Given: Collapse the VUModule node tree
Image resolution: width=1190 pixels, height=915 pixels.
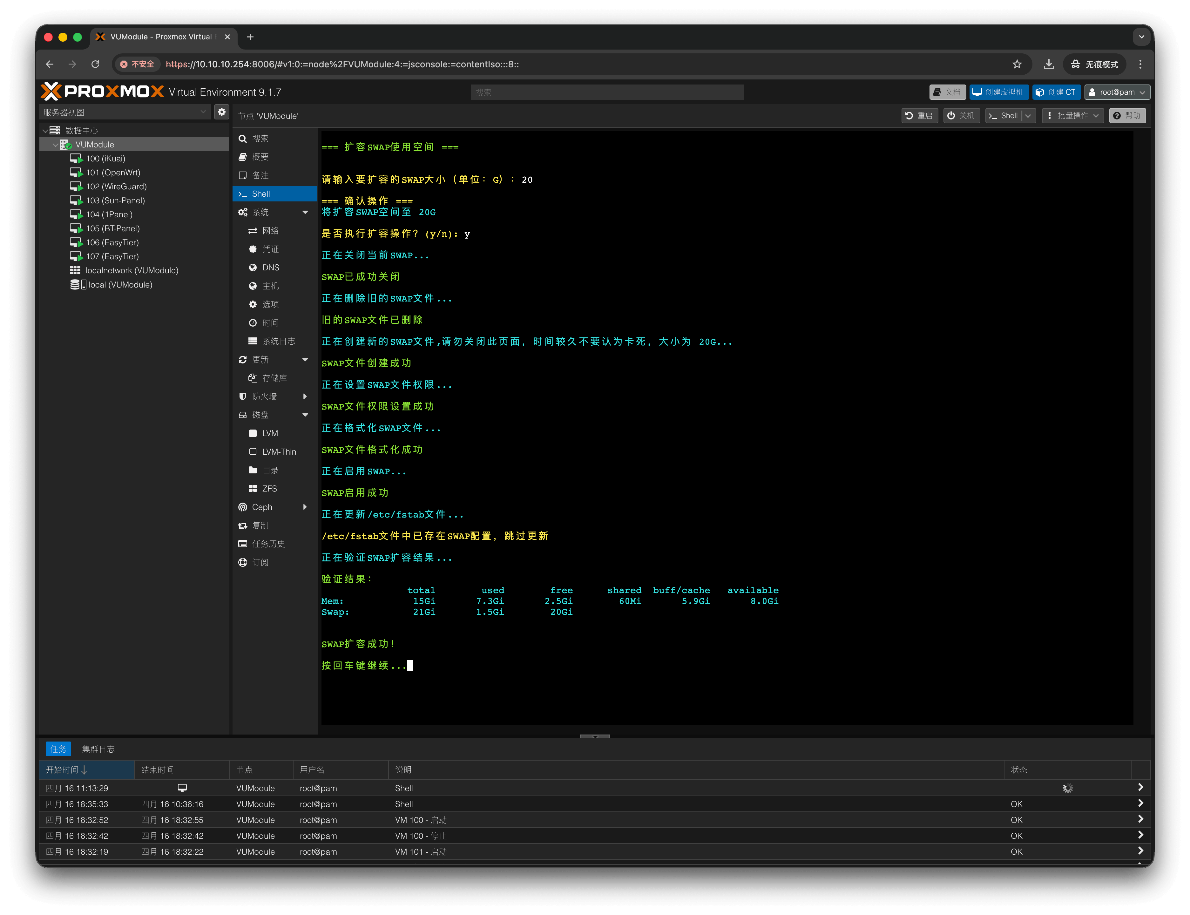Looking at the screenshot, I should [x=55, y=145].
